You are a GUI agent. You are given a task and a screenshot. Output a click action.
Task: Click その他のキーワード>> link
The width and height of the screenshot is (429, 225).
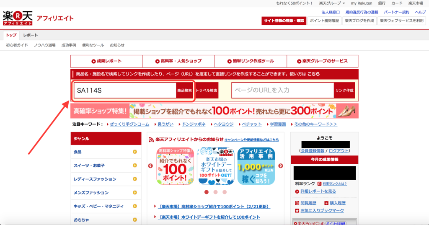click(315, 124)
